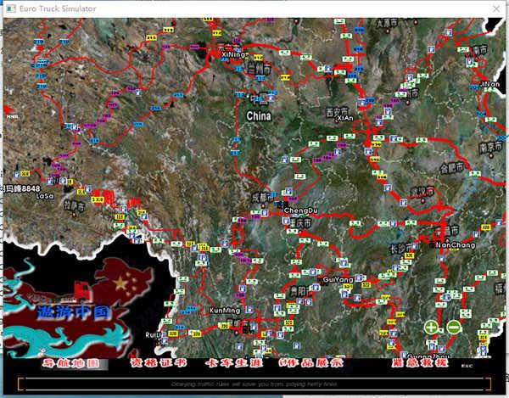The image size is (509, 398).
Task: Click the Ruili city marker
Action: (x=154, y=334)
